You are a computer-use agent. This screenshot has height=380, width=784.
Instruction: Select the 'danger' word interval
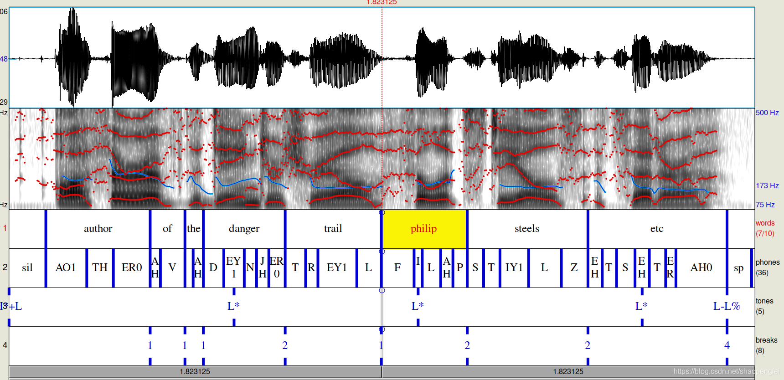pyautogui.click(x=244, y=229)
